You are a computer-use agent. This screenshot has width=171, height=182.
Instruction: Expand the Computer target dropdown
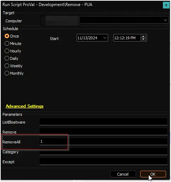point(165,20)
